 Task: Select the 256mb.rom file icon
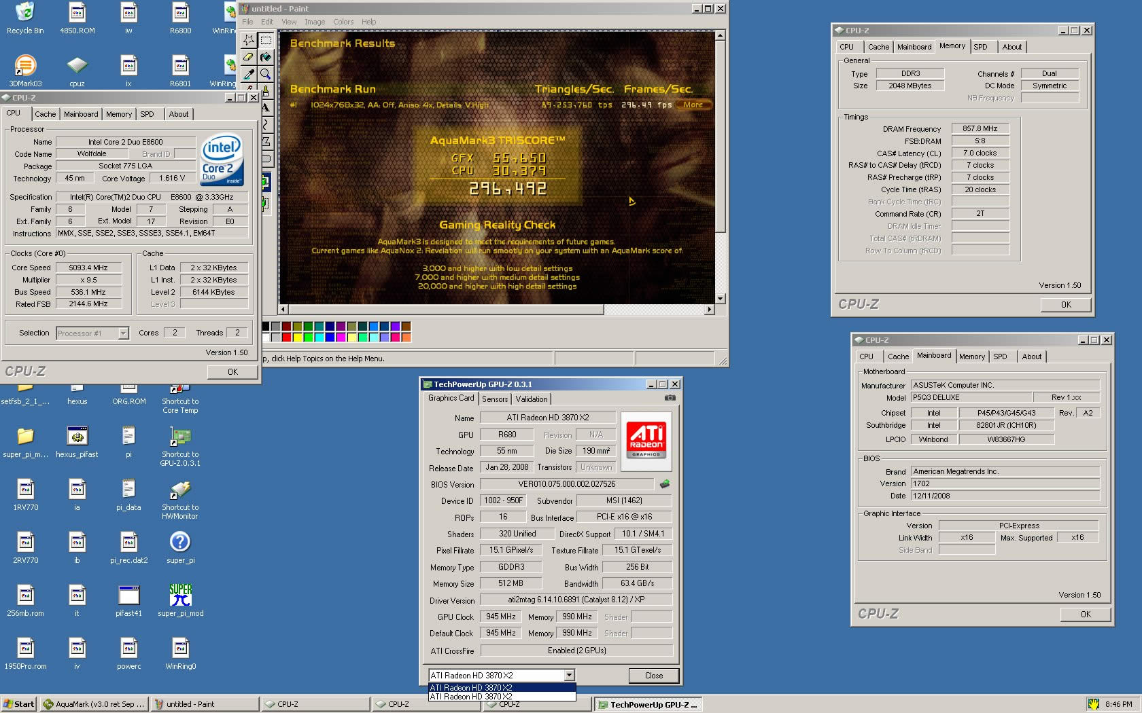(25, 601)
